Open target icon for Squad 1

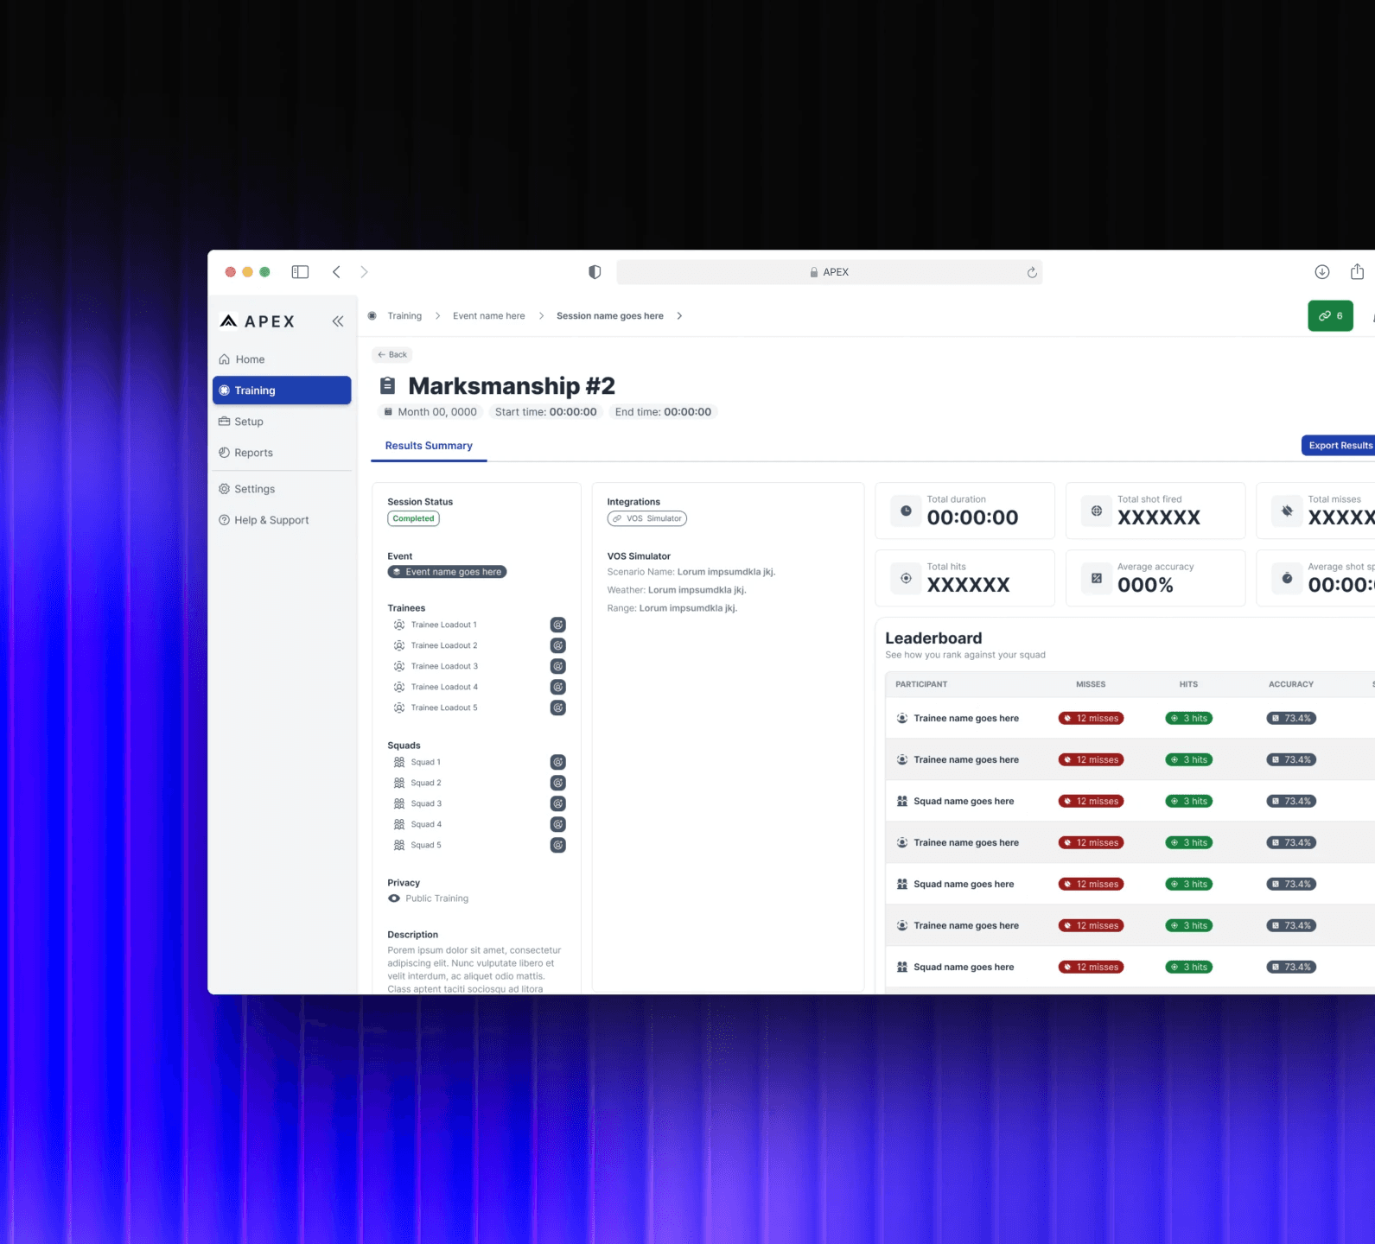point(558,762)
